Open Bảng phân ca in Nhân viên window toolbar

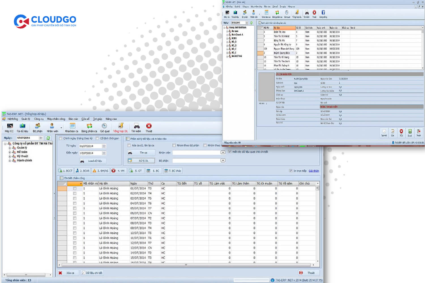[277, 14]
